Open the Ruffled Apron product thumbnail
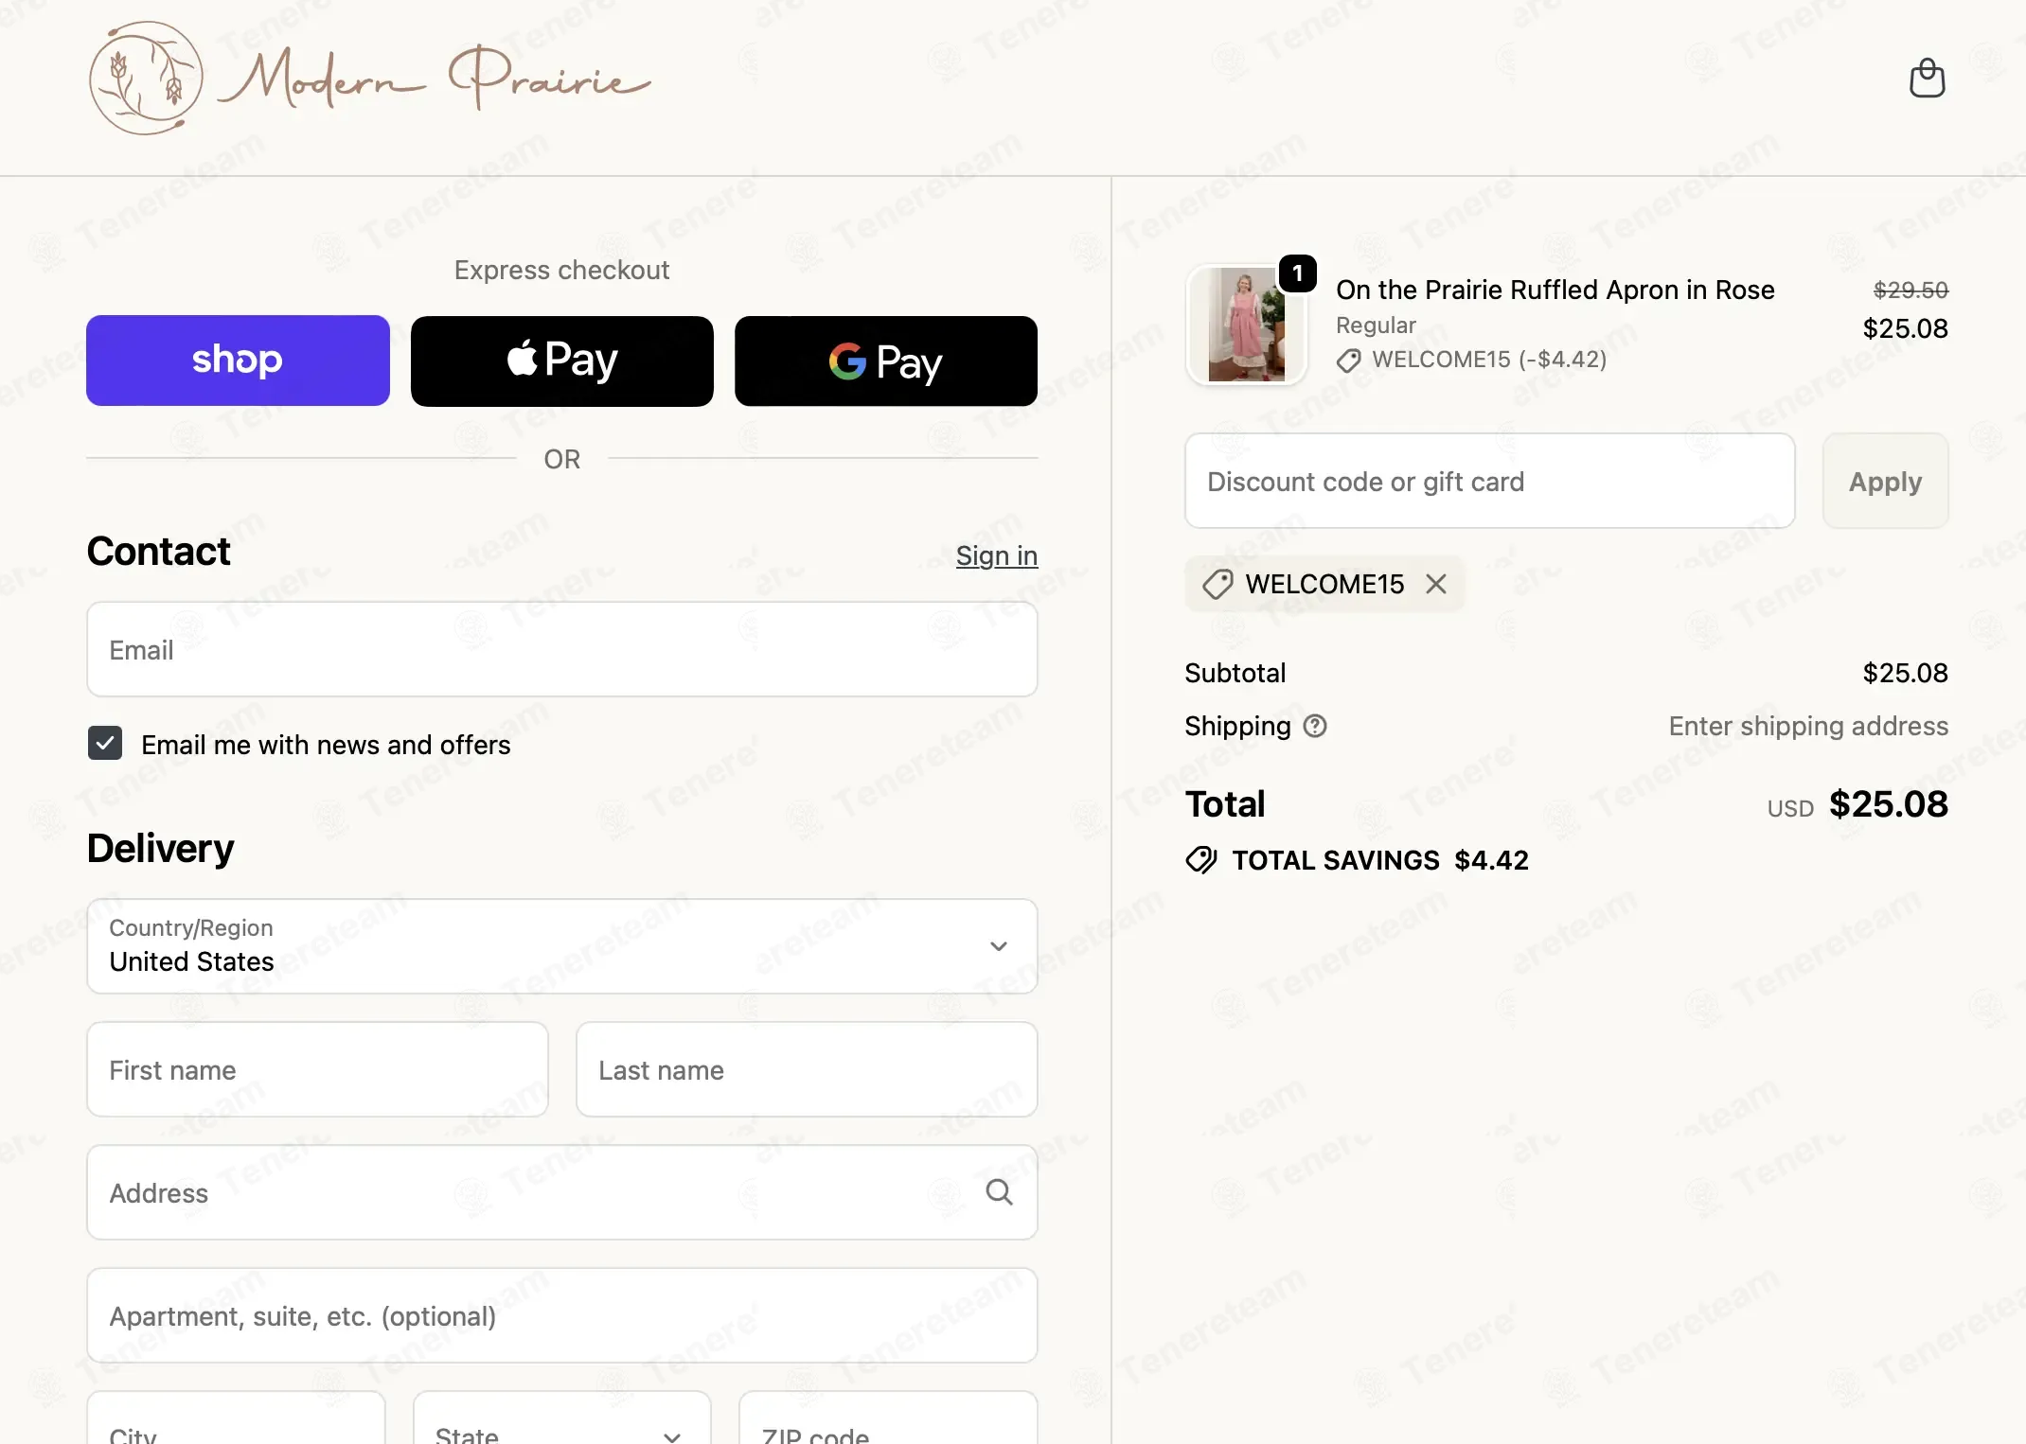 click(1246, 325)
